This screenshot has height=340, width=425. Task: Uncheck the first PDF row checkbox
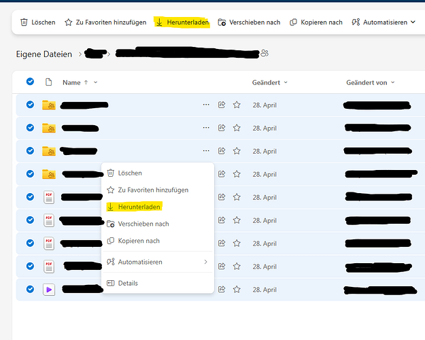30,197
